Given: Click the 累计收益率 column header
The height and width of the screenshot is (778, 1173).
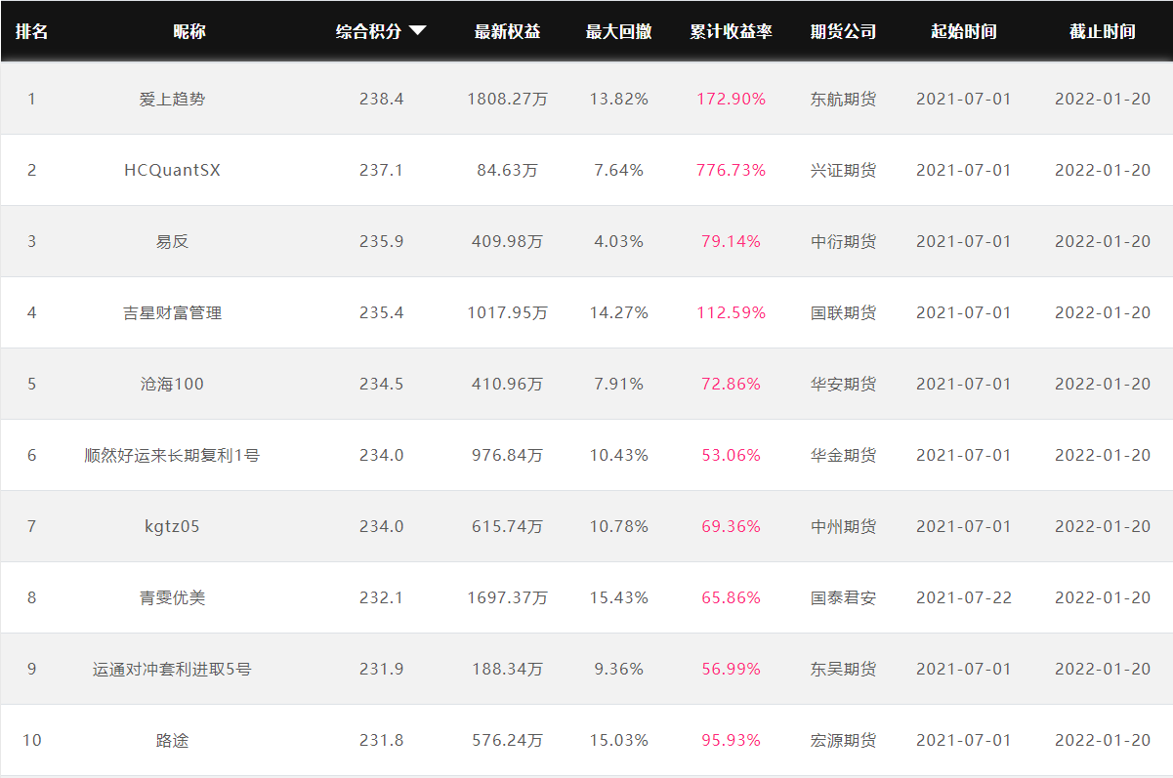Looking at the screenshot, I should coord(731,31).
